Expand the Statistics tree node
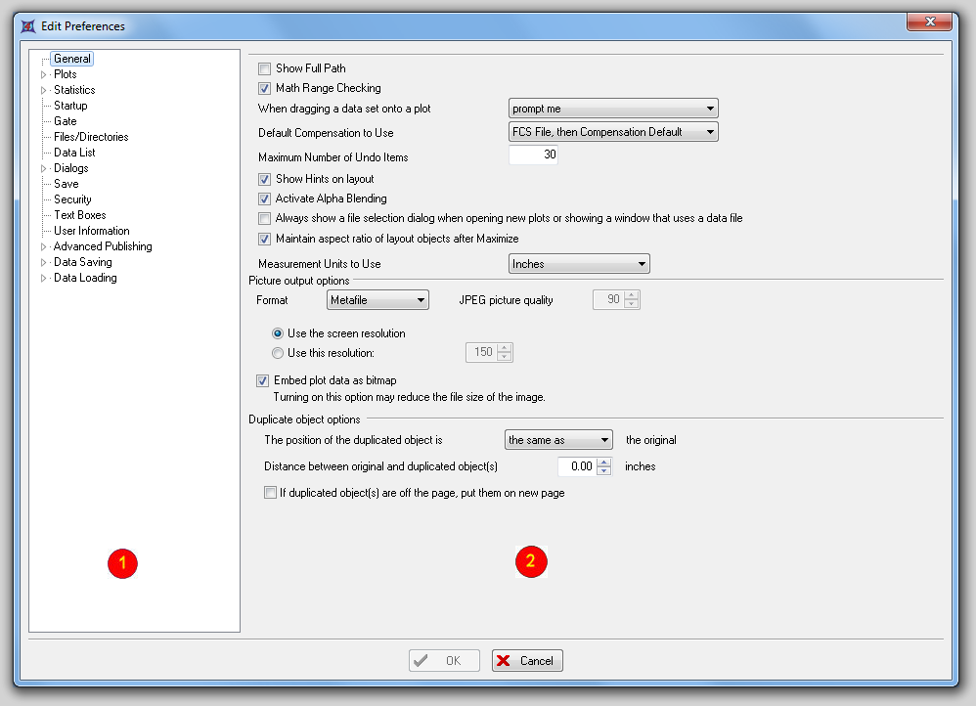Screen dimensions: 976x706 point(44,90)
